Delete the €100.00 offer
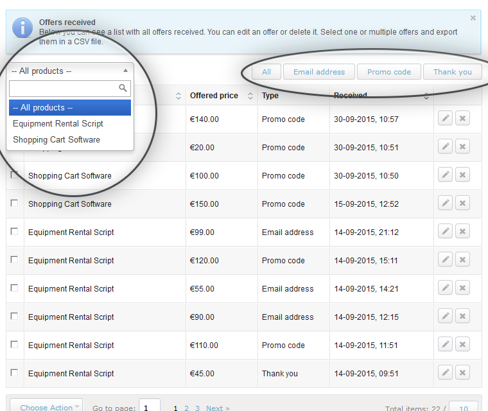The height and width of the screenshot is (411, 488). tap(462, 175)
